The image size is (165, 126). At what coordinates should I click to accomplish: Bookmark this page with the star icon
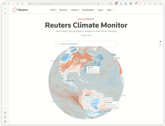[x=111, y=4]
